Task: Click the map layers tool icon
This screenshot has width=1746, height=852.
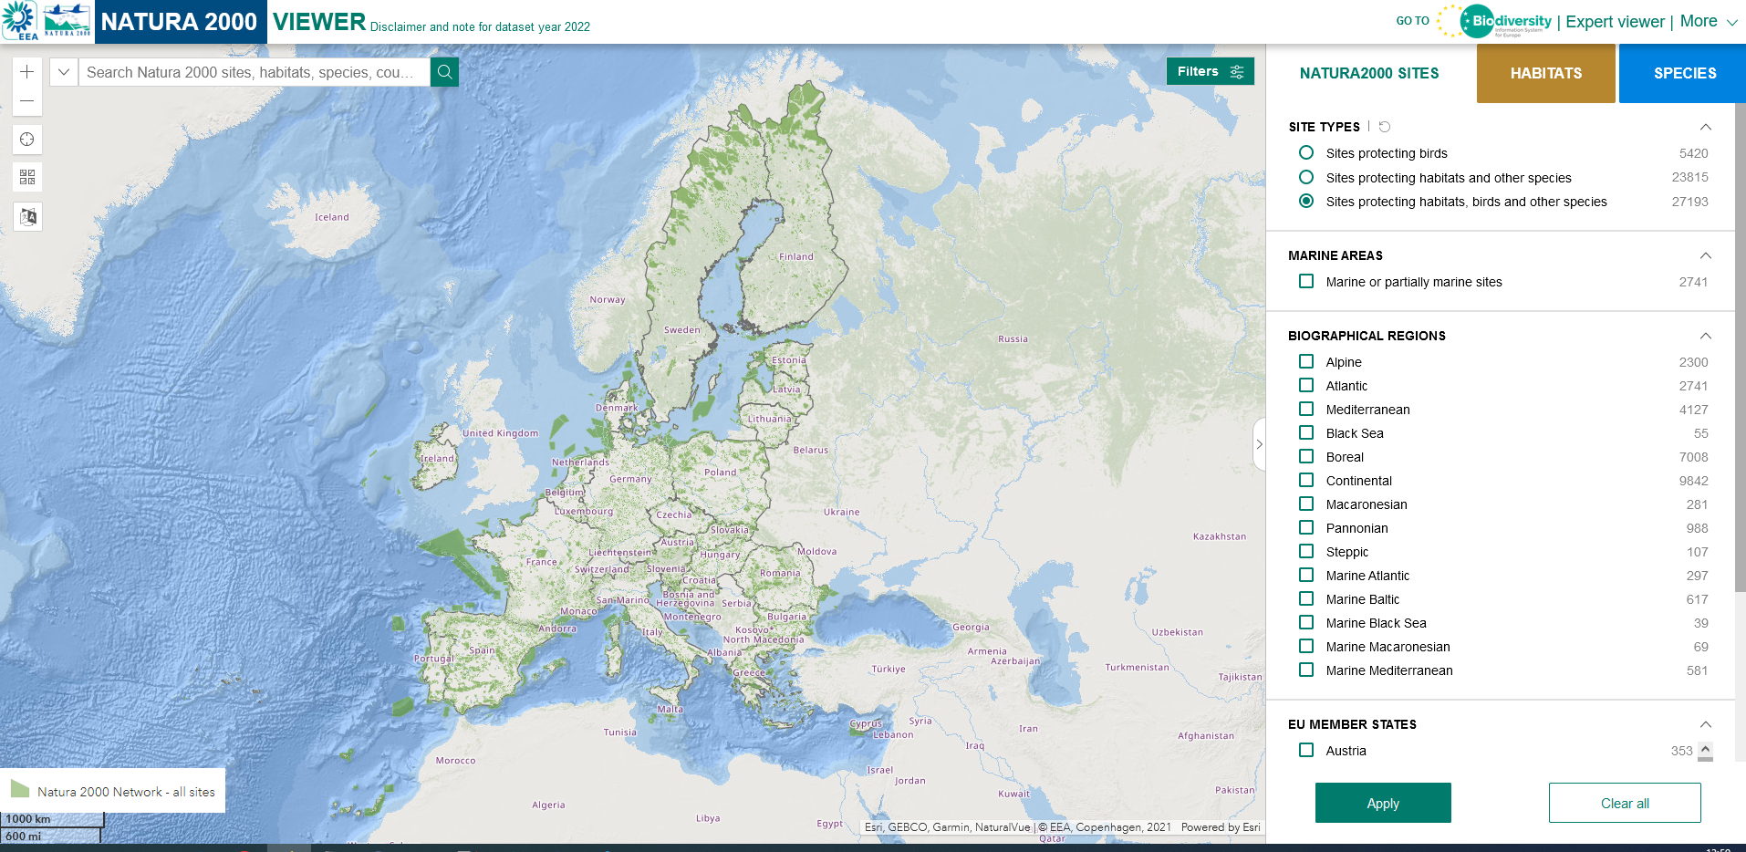Action: [27, 216]
